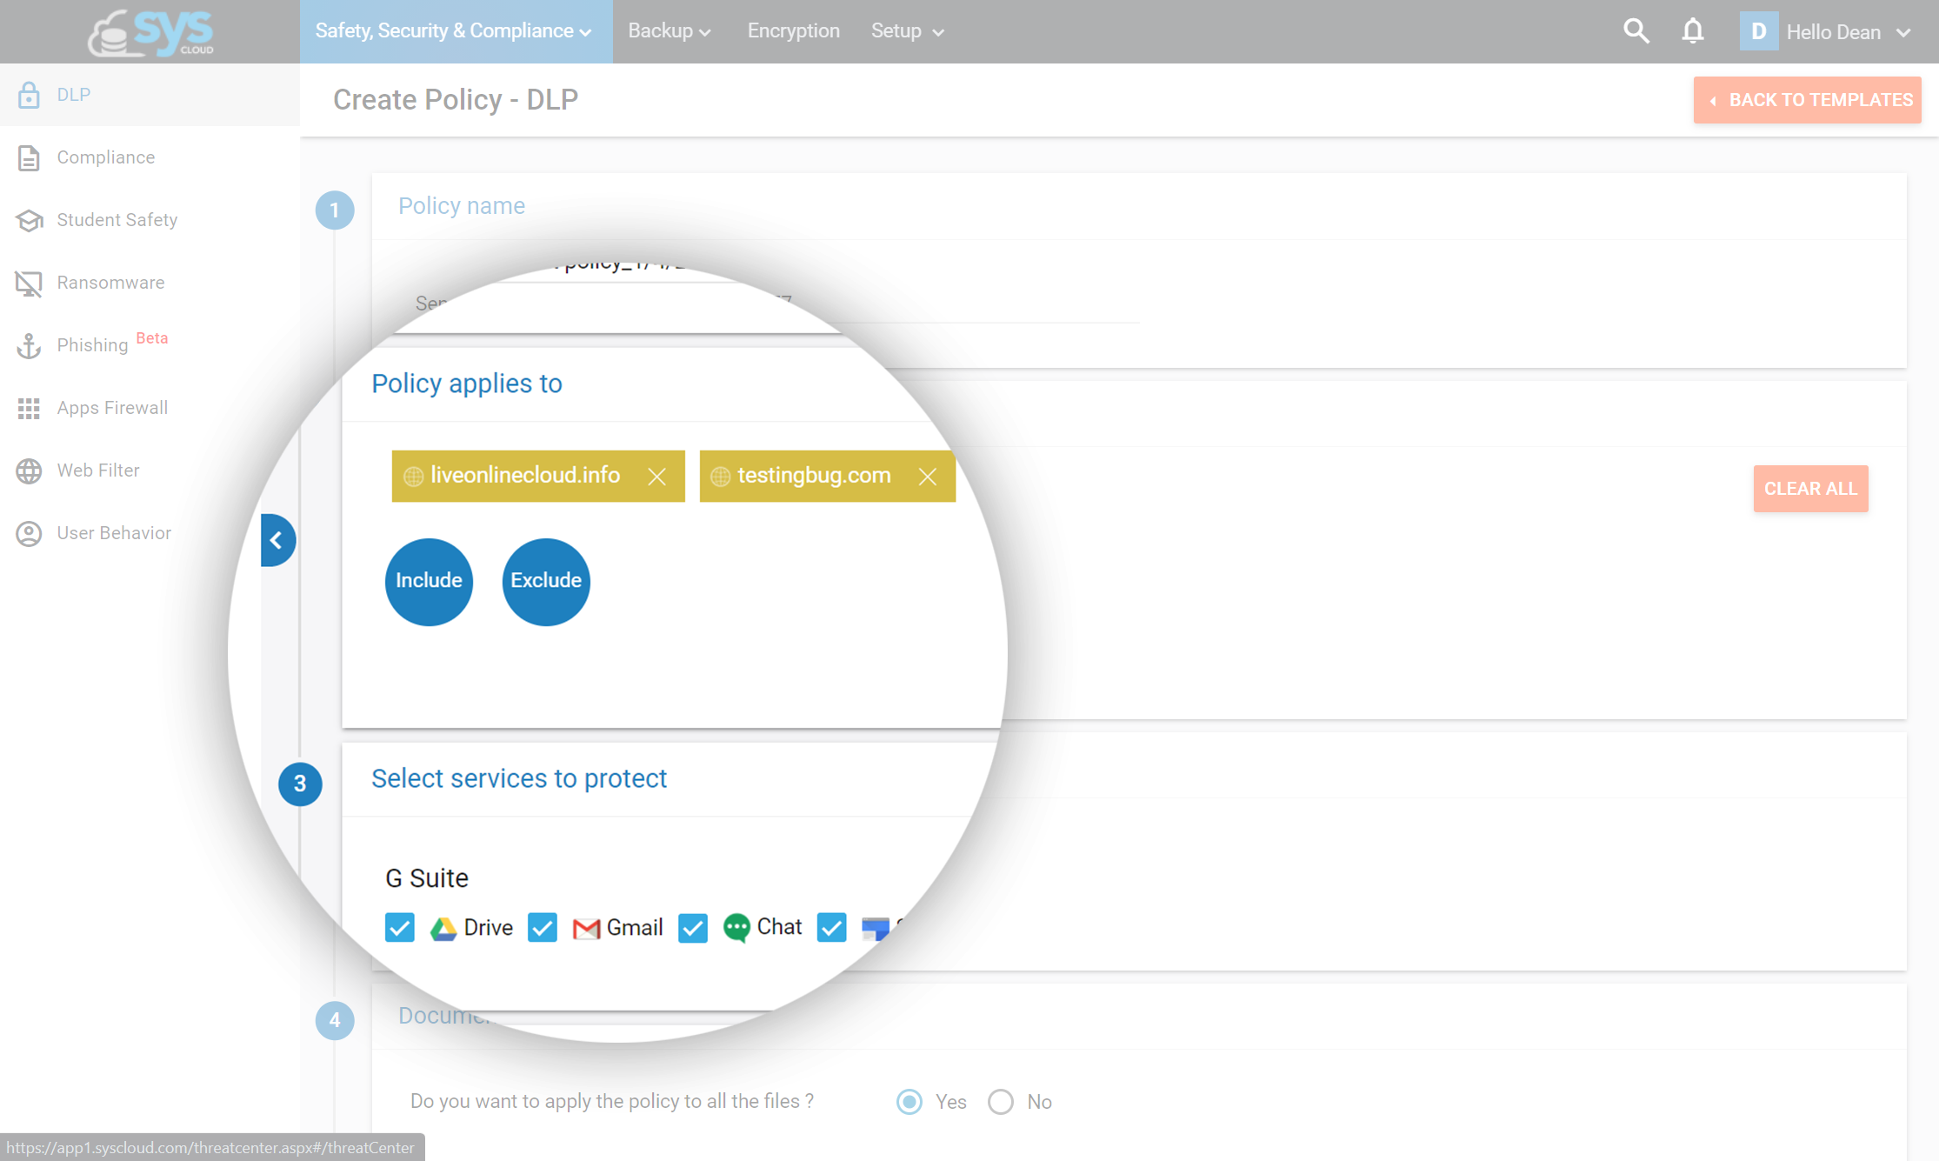Screen dimensions: 1939x1161
Task: Open the search magnifier icon
Action: point(1636,30)
